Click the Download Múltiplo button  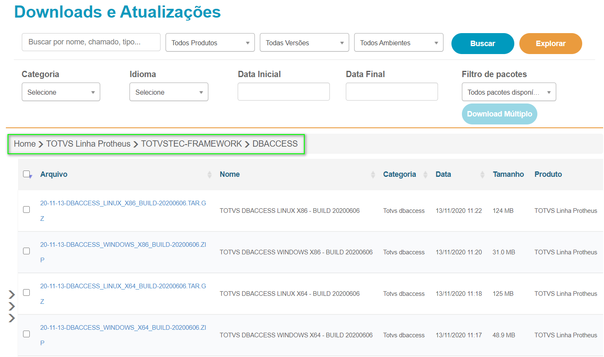500,114
